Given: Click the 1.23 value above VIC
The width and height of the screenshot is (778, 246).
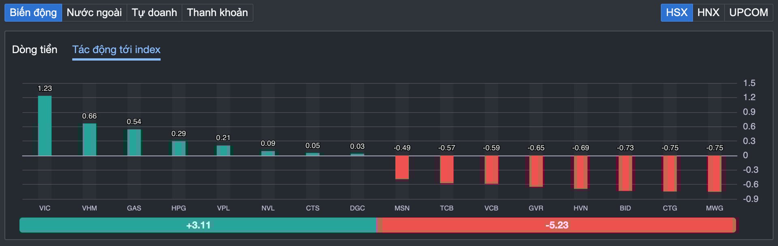Looking at the screenshot, I should (x=45, y=88).
